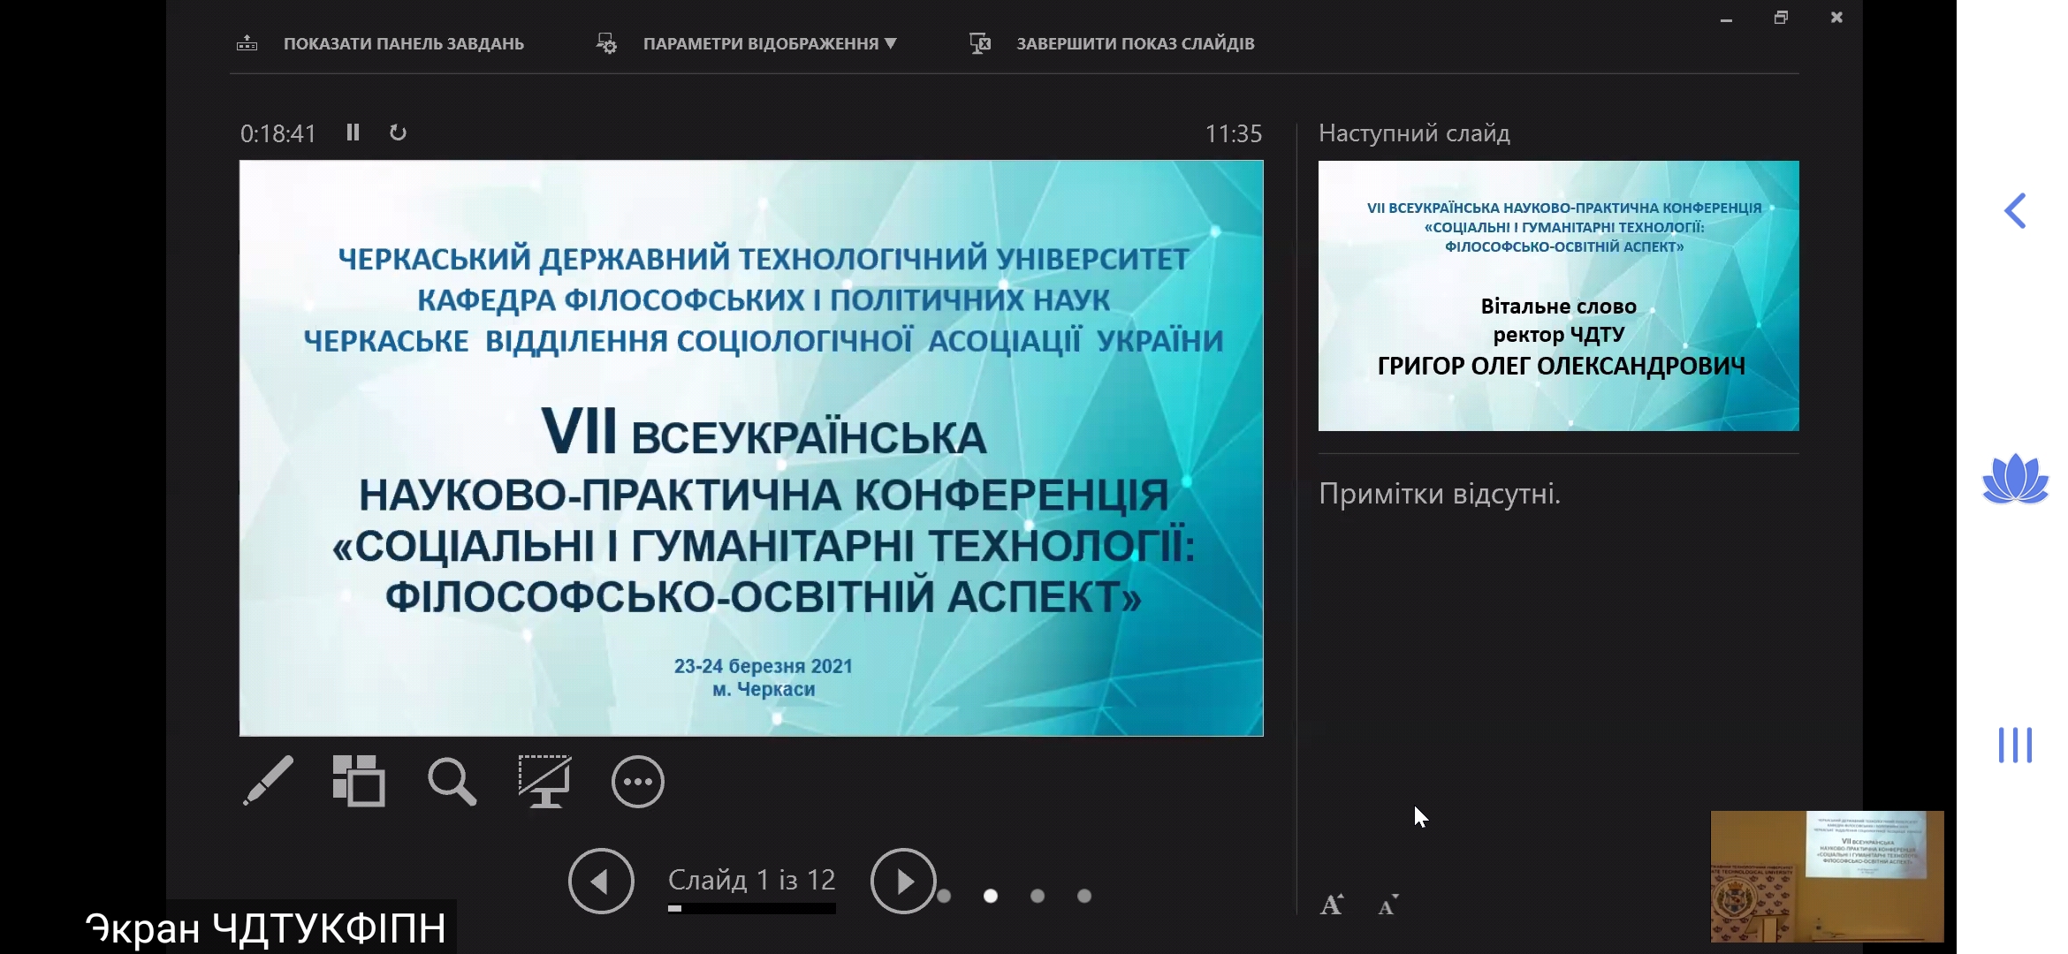Image resolution: width=2068 pixels, height=954 pixels.
Task: Click display settings gear-monitor icon
Action: pyautogui.click(x=606, y=43)
